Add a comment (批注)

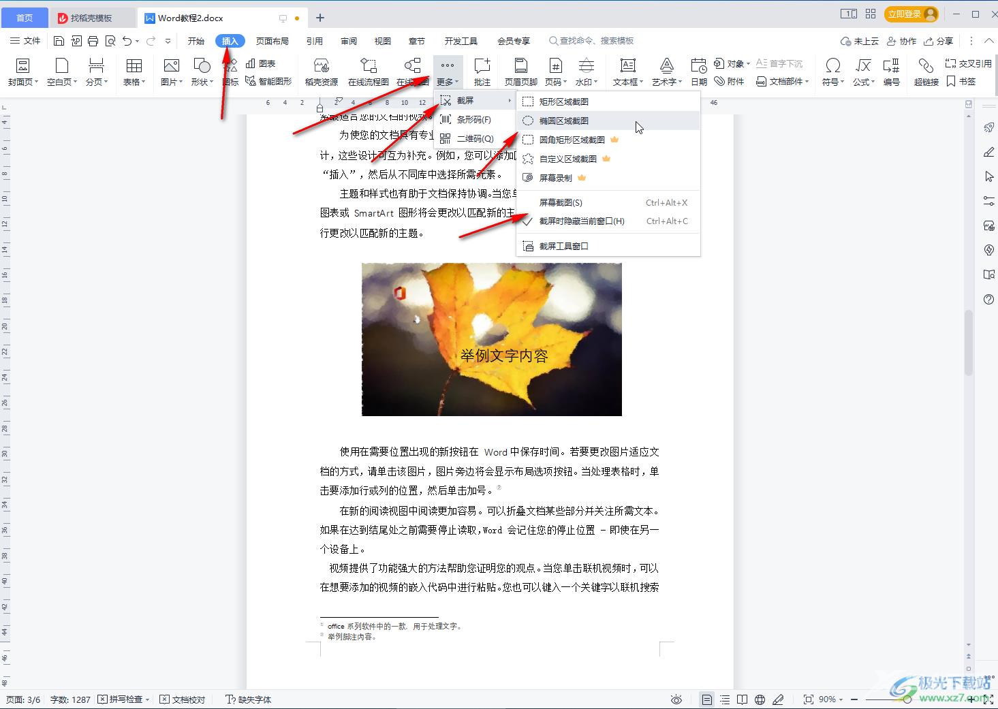pos(482,72)
